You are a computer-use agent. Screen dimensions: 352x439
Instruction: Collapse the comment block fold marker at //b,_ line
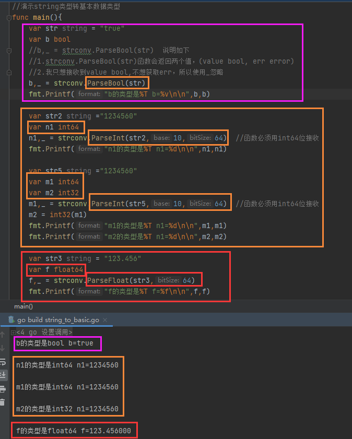(8, 51)
